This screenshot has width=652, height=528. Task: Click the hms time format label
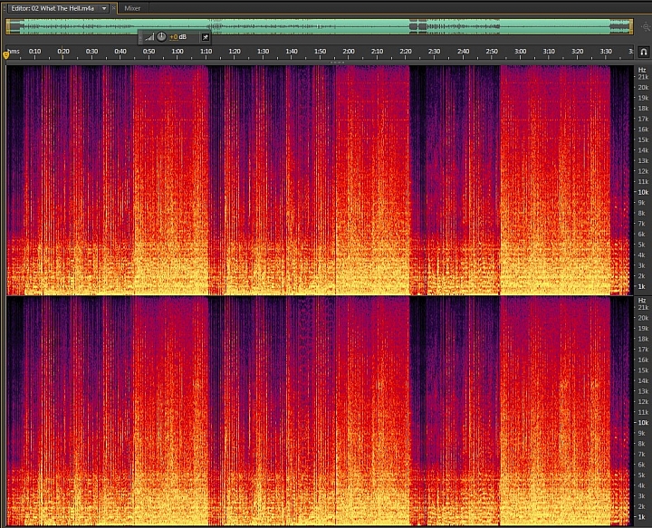click(x=14, y=51)
